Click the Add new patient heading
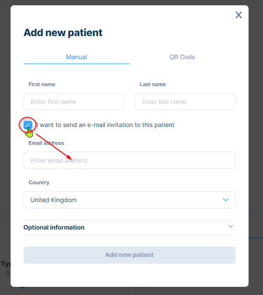 tap(63, 33)
